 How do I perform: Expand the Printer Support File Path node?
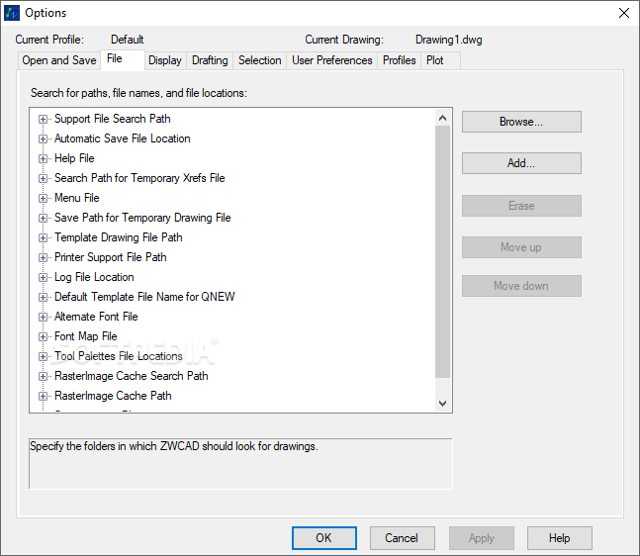pos(43,257)
